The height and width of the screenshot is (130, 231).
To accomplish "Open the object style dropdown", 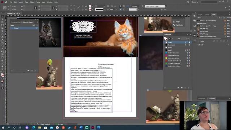I will [166, 6].
